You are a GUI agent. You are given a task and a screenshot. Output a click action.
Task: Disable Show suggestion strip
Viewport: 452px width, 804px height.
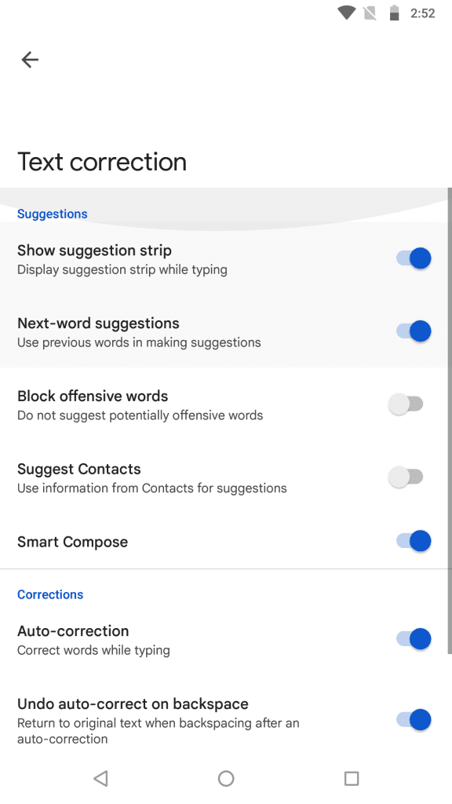(412, 258)
